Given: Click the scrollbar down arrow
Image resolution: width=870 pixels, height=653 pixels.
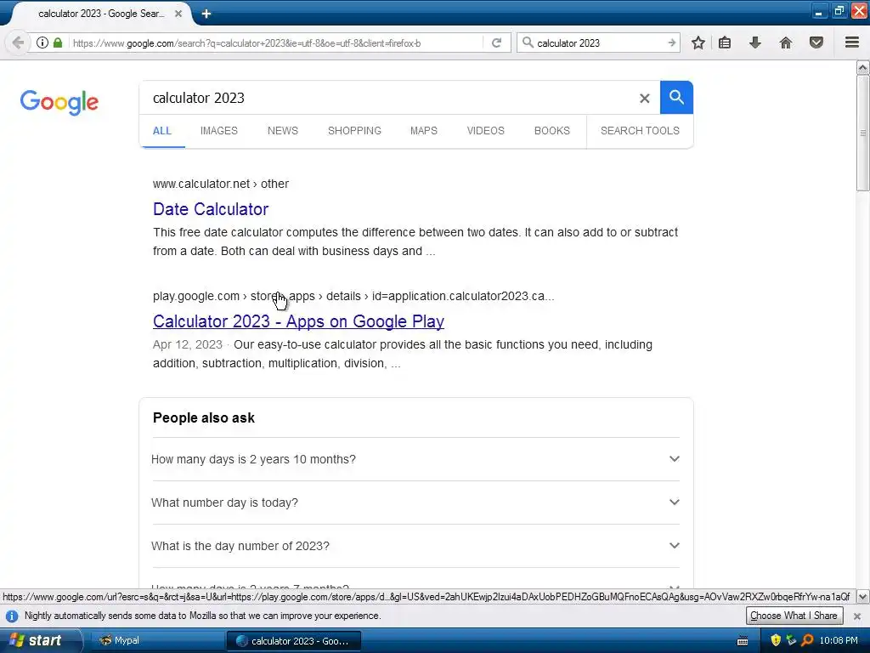Looking at the screenshot, I should click(x=863, y=598).
